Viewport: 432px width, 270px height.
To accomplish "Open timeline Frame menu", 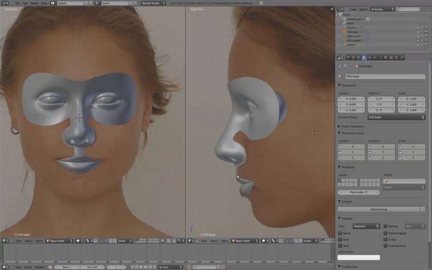I will tap(28, 267).
